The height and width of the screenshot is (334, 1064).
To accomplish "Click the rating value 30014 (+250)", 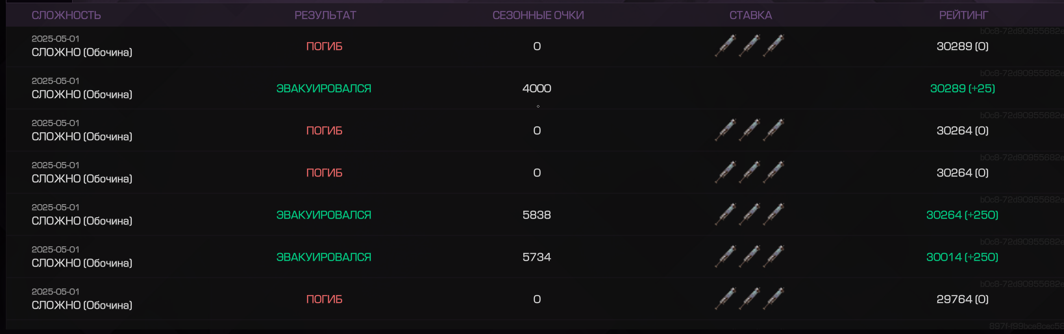I will pos(962,257).
